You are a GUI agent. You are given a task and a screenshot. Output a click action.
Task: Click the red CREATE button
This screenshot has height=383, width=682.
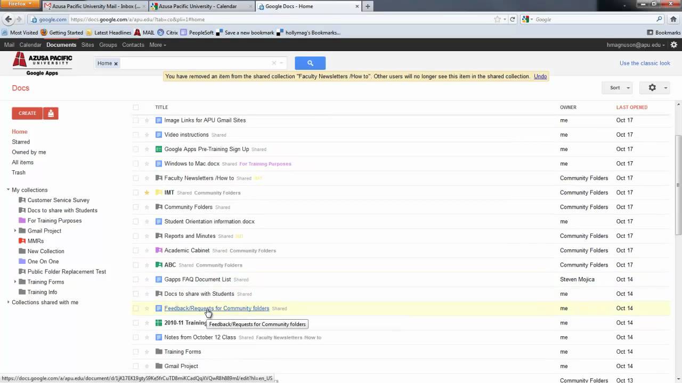[27, 113]
